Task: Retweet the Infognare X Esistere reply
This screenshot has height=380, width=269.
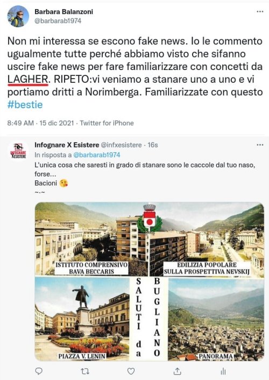Action: pos(85,371)
